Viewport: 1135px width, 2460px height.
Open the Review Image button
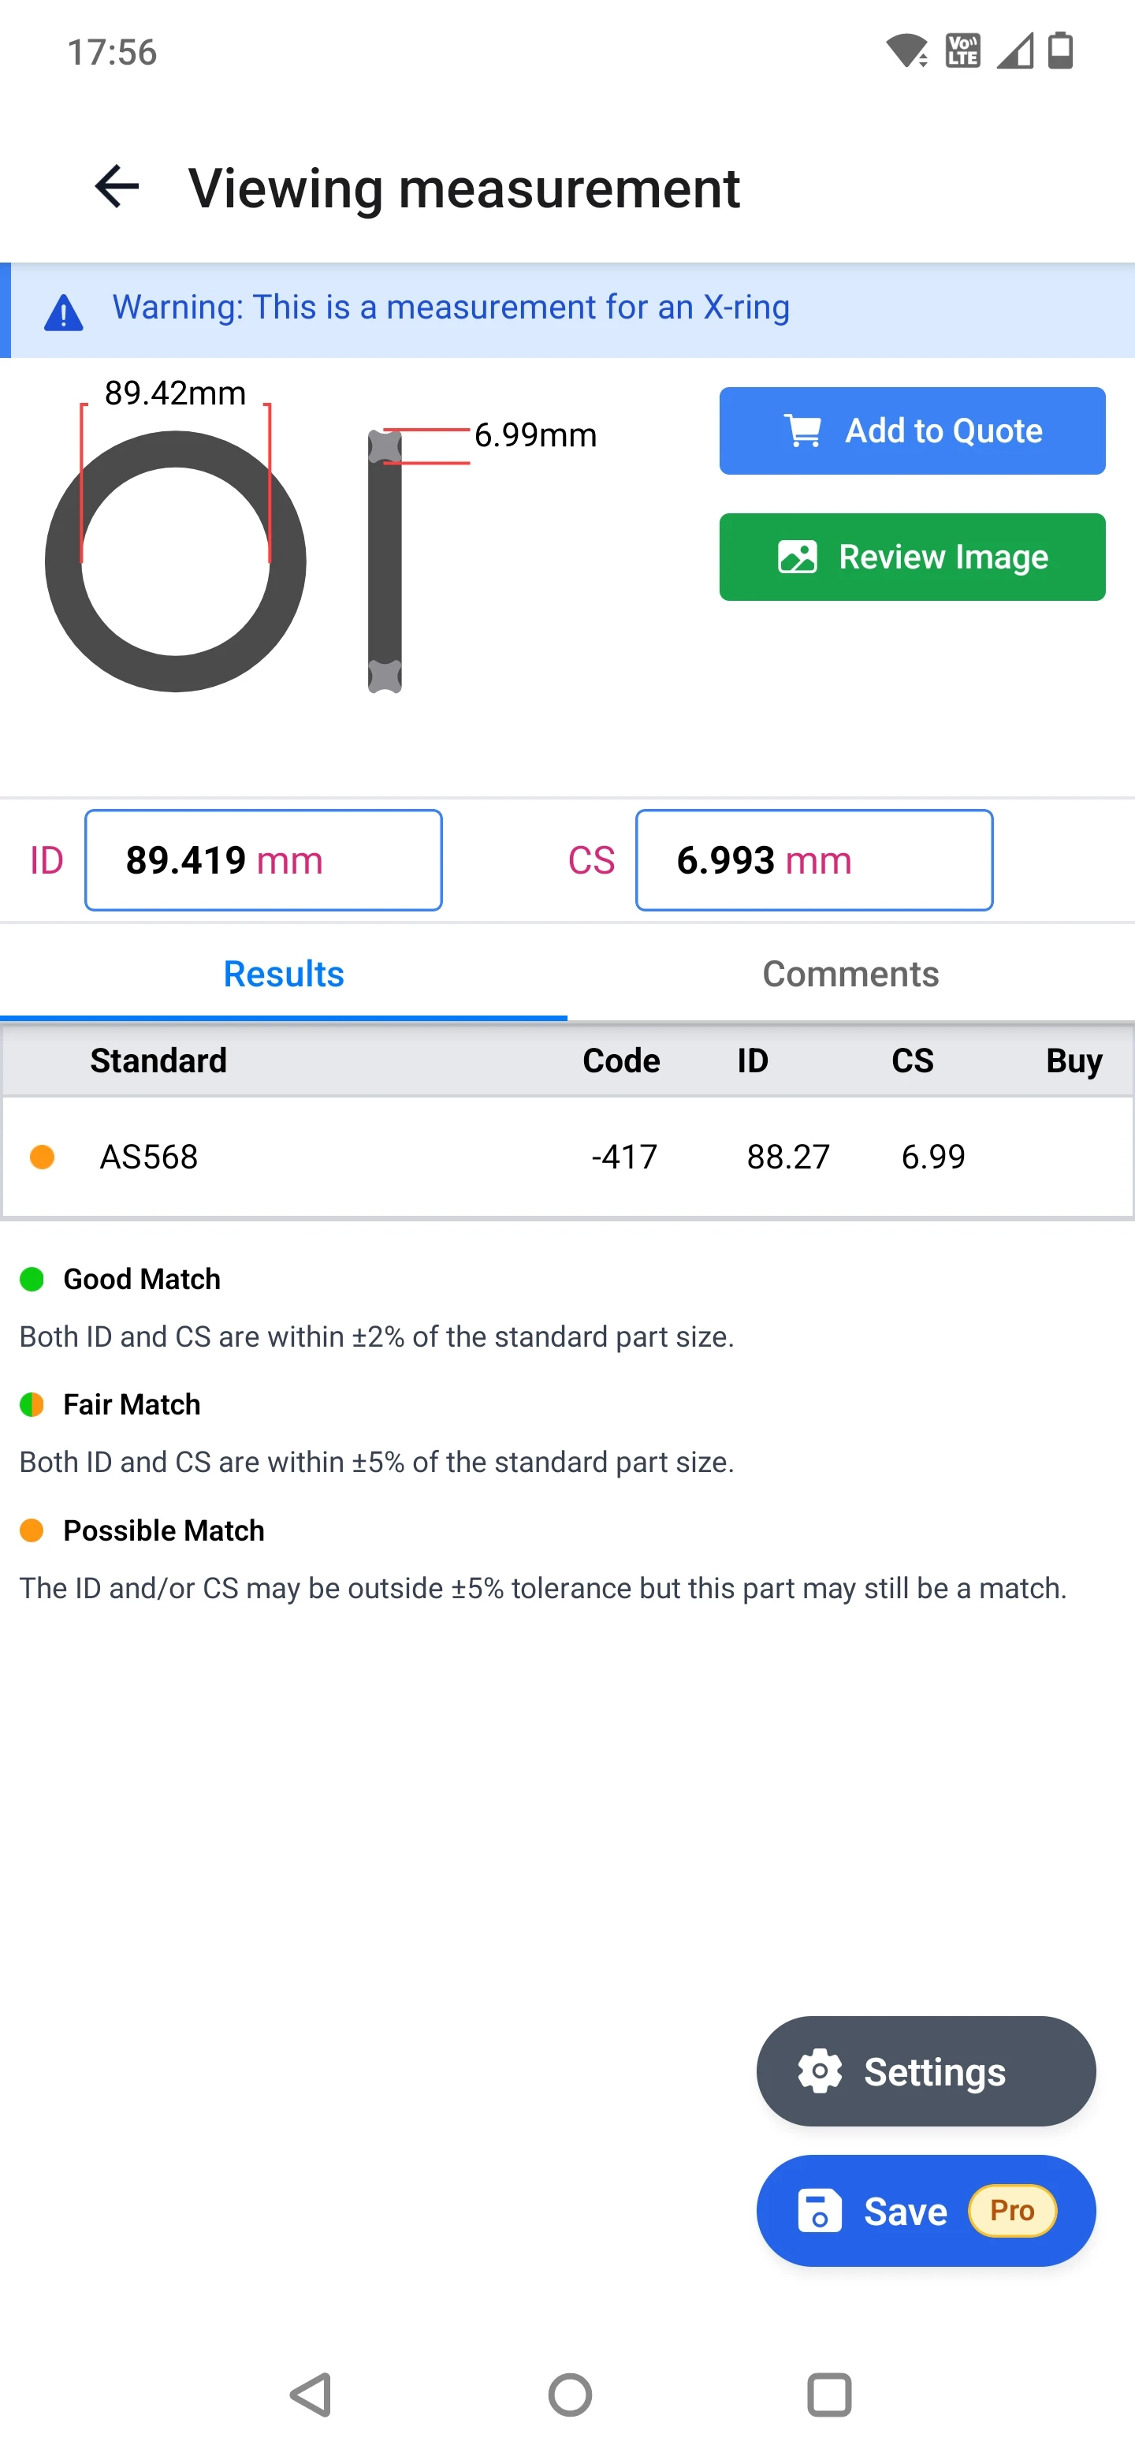pos(912,557)
